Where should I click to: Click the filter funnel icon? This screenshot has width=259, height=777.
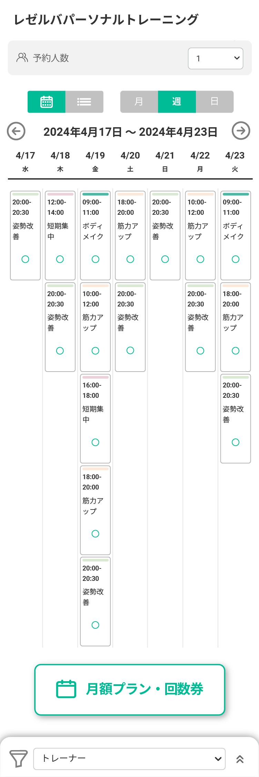[19, 758]
